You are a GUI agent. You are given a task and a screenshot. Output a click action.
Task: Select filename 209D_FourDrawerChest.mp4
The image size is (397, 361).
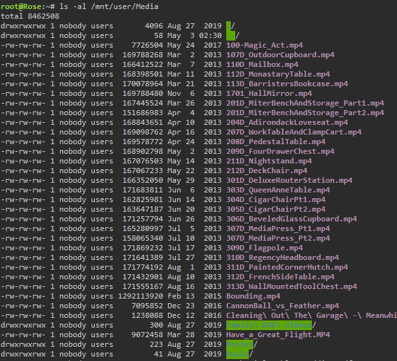tap(280, 151)
